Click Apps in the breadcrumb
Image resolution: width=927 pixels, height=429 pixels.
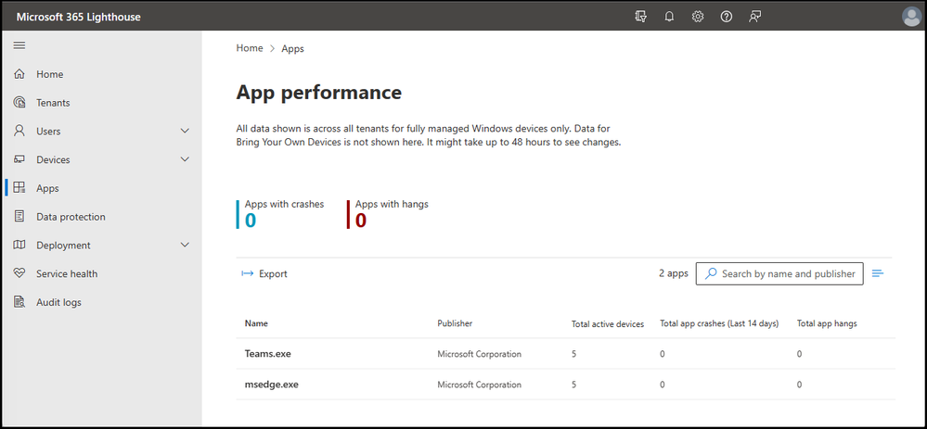(x=292, y=48)
